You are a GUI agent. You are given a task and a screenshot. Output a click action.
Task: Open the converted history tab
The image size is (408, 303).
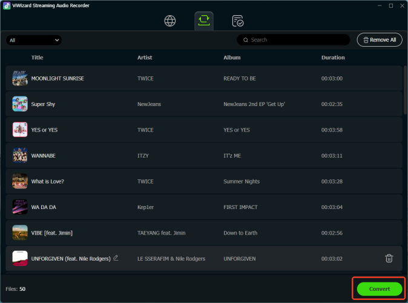238,21
